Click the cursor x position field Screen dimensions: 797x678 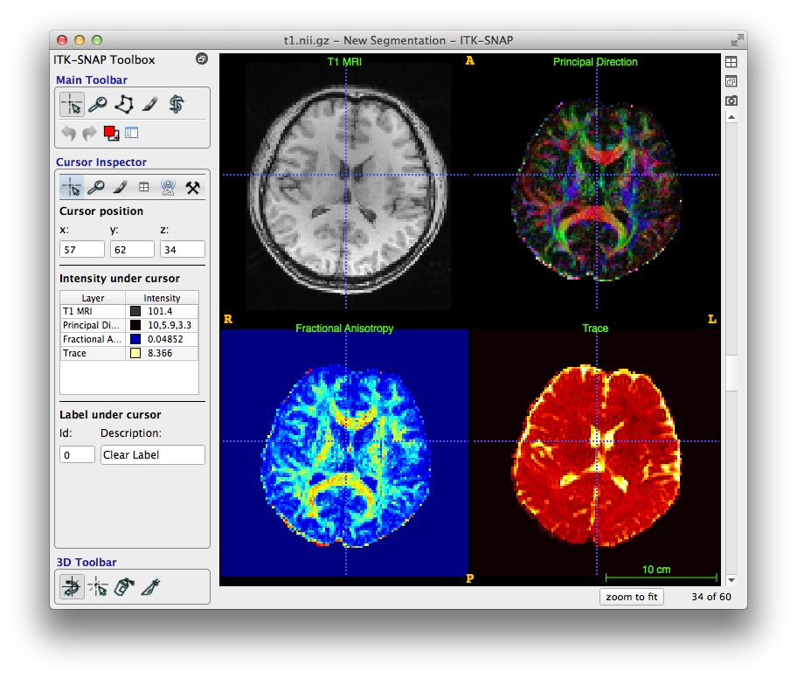[82, 250]
